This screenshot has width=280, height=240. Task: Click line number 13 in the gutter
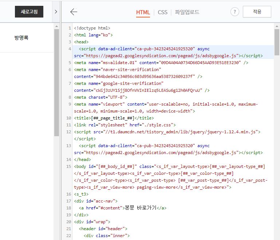click(69, 146)
